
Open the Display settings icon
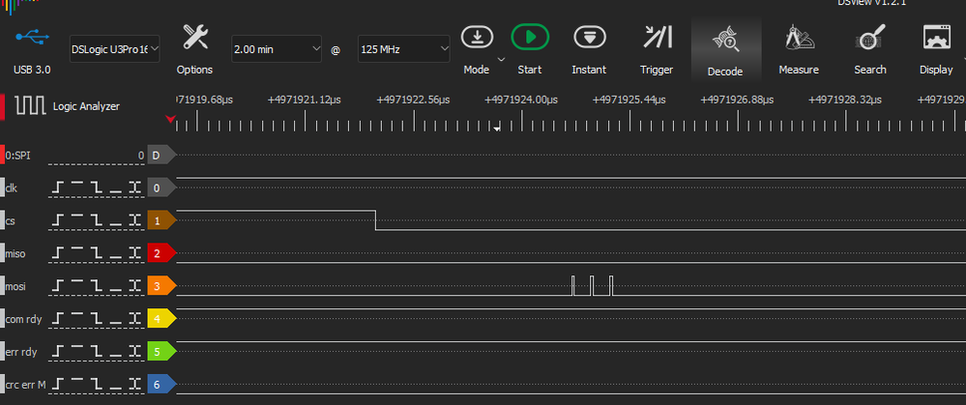click(936, 38)
